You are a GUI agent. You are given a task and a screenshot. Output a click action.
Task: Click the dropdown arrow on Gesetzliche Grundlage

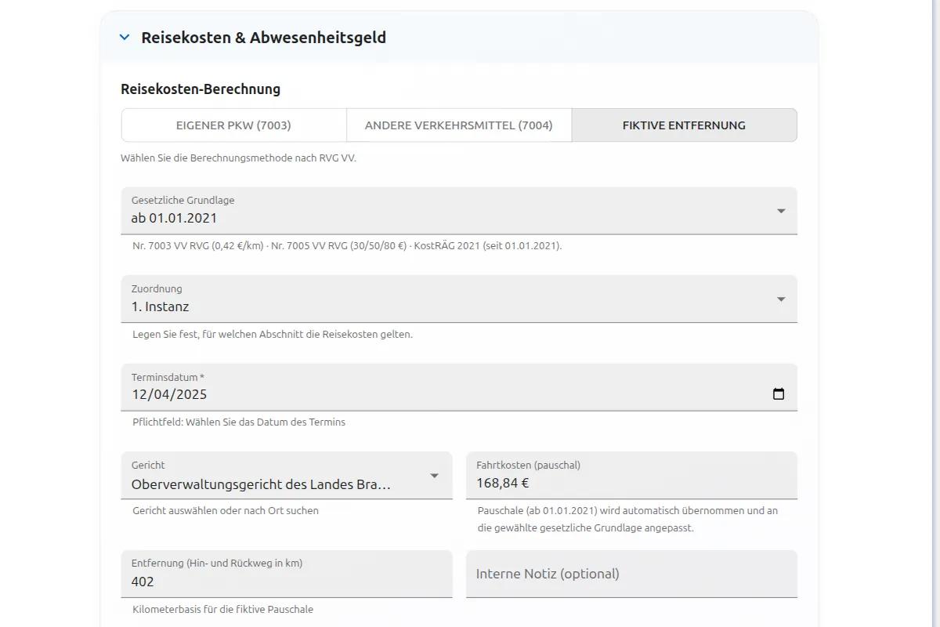pyautogui.click(x=780, y=210)
